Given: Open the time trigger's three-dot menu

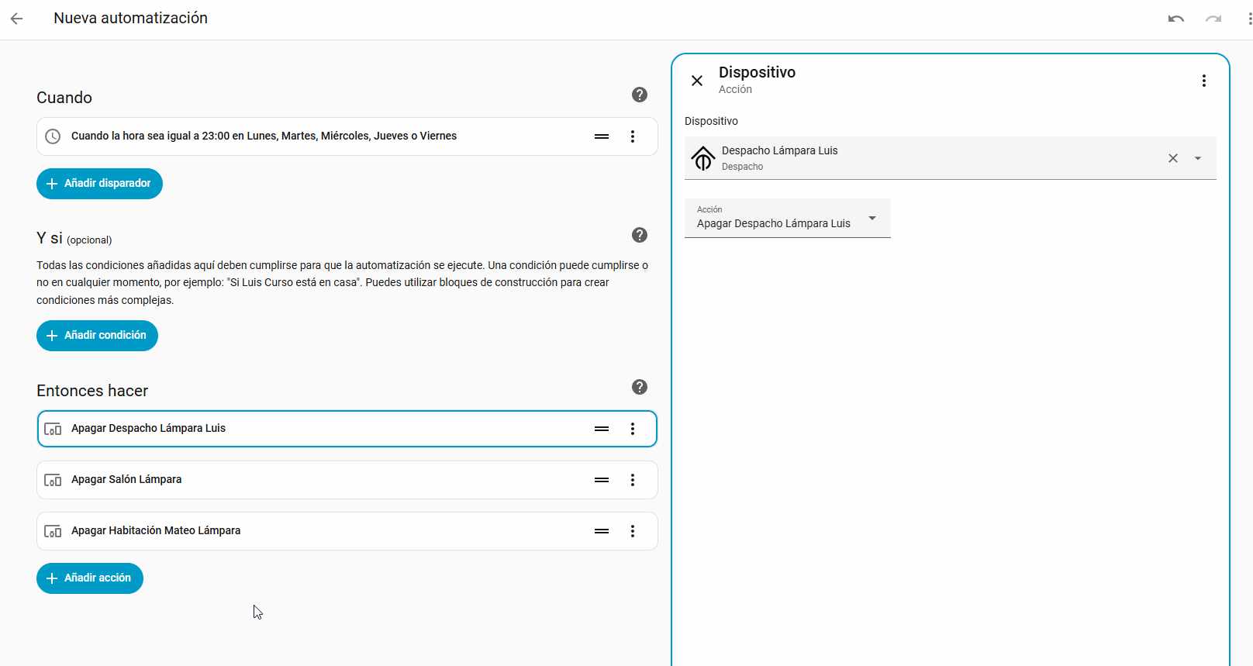Looking at the screenshot, I should (x=633, y=136).
